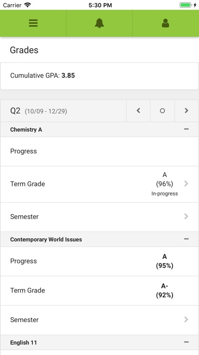Tap the Chemistry A course header
The height and width of the screenshot is (355, 199).
(99, 130)
